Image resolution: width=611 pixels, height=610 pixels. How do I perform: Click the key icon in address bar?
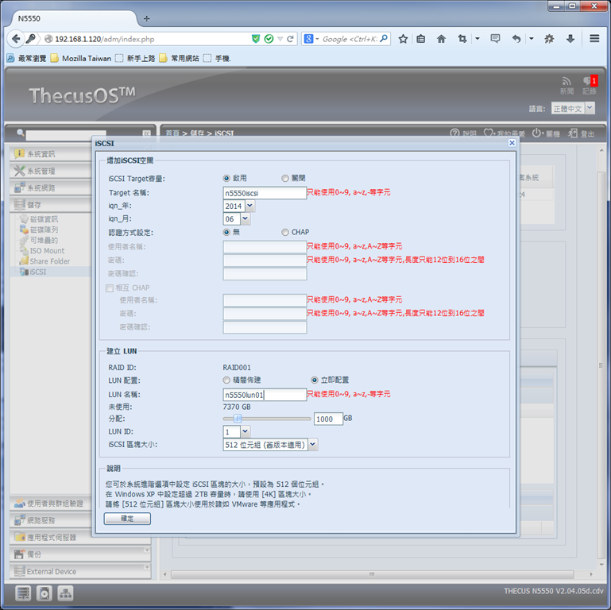click(30, 39)
